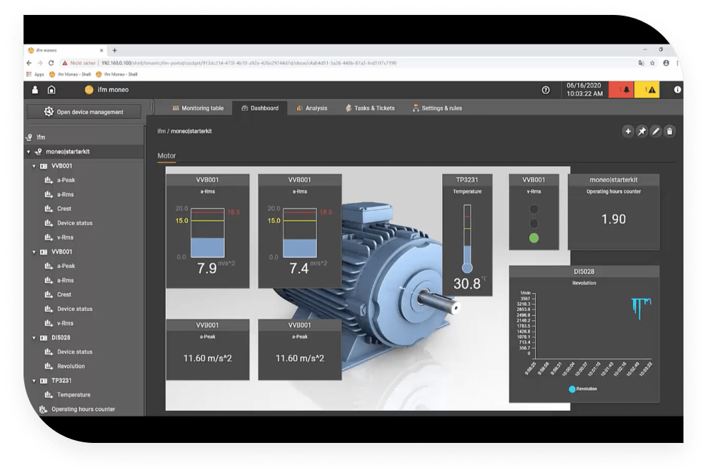Select Device status under DI5028
Image resolution: width=707 pixels, height=475 pixels.
[74, 352]
